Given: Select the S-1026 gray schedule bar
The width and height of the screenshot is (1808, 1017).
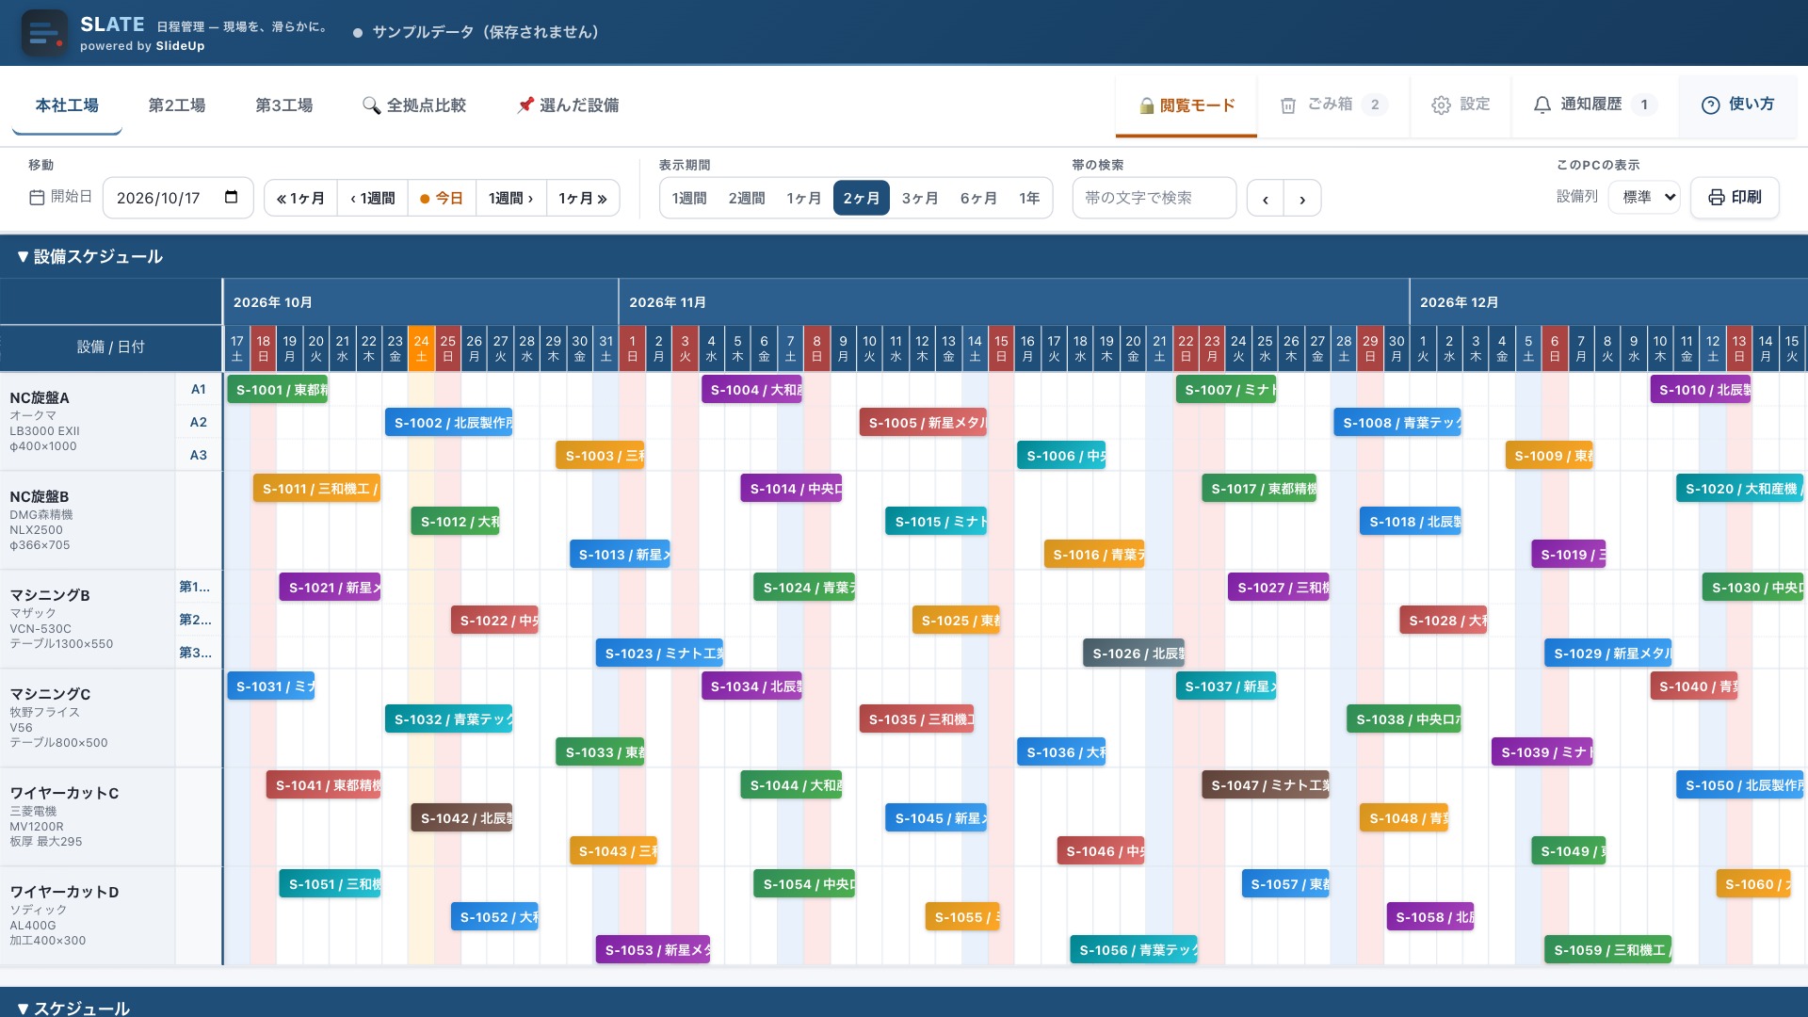Looking at the screenshot, I should 1134,654.
